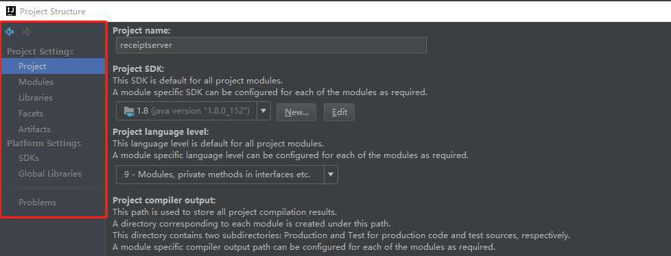Click the Edit SDK button
The image size is (671, 256).
coord(340,112)
